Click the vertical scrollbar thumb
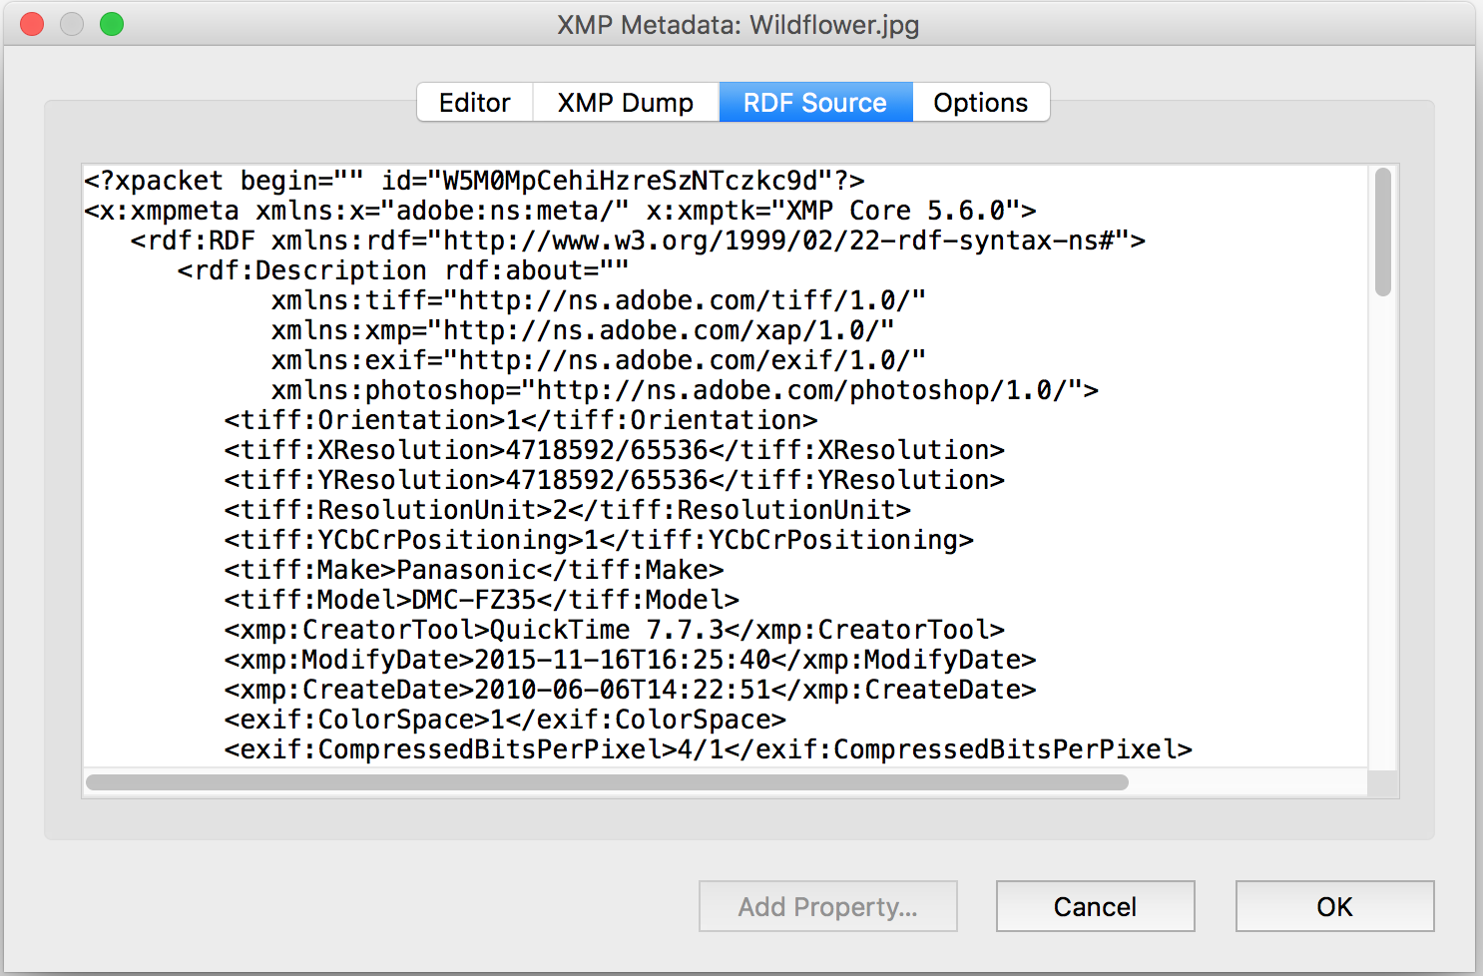The image size is (1483, 976). tap(1382, 233)
